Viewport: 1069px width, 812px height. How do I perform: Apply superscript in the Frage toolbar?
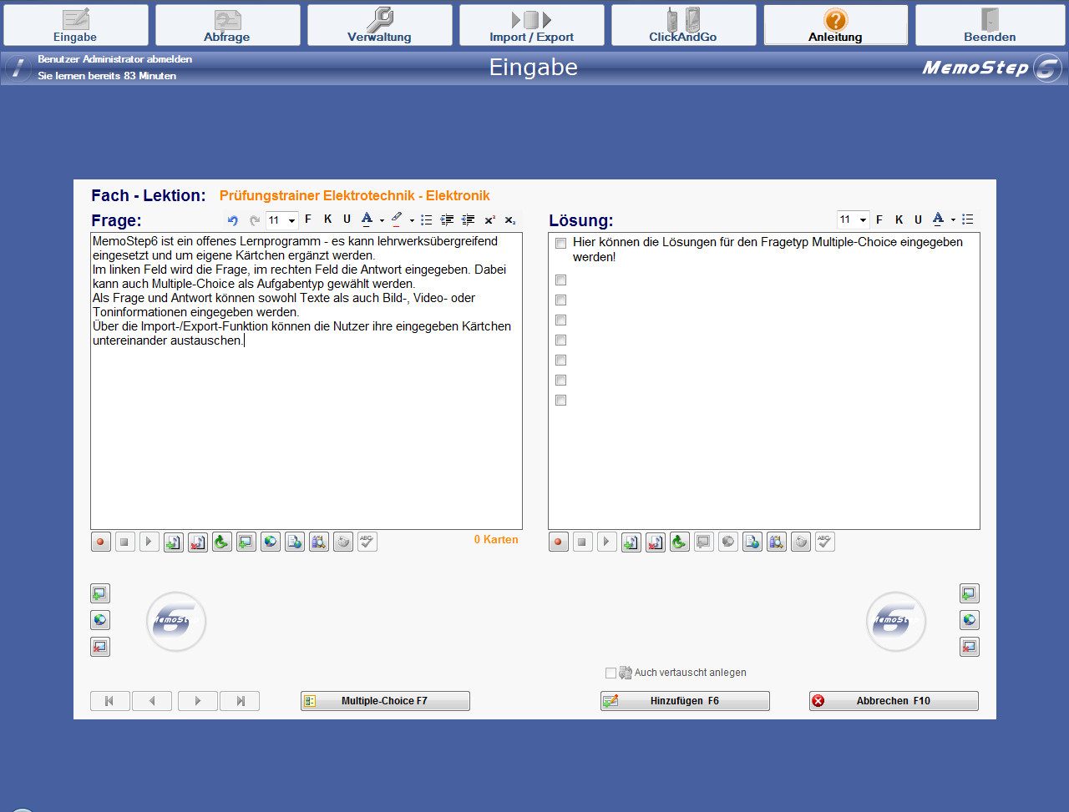(489, 220)
